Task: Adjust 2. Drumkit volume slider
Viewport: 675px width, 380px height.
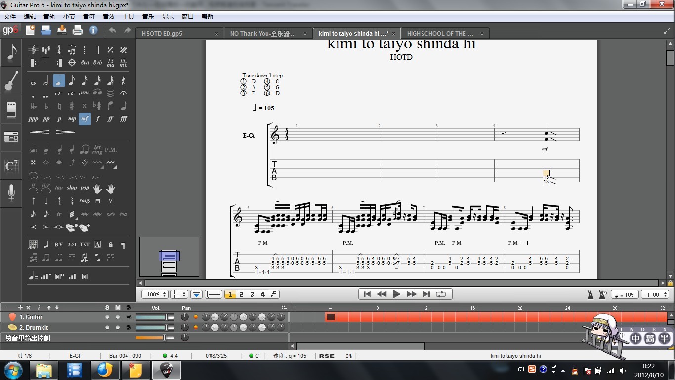Action: coord(155,327)
